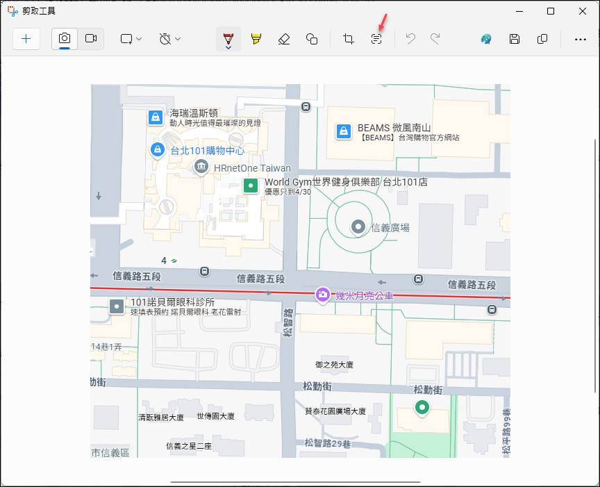The height and width of the screenshot is (487, 600).
Task: Click the 幾米月亮公車 label
Action: (365, 295)
